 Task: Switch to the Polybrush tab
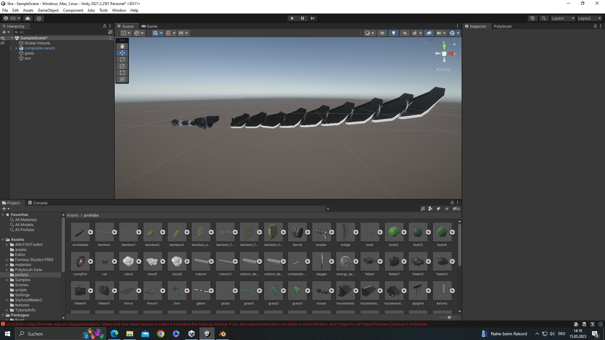(x=503, y=26)
